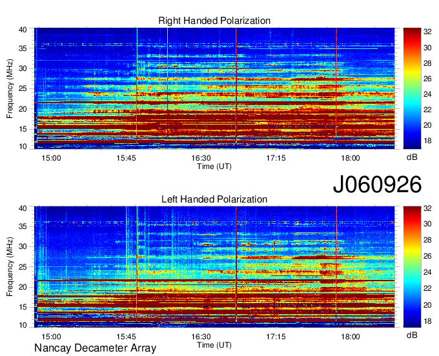Screen dimensions: 439x356
Task: Click the top panel 'Frequency (MHz)' axis label
Action: 10,88
